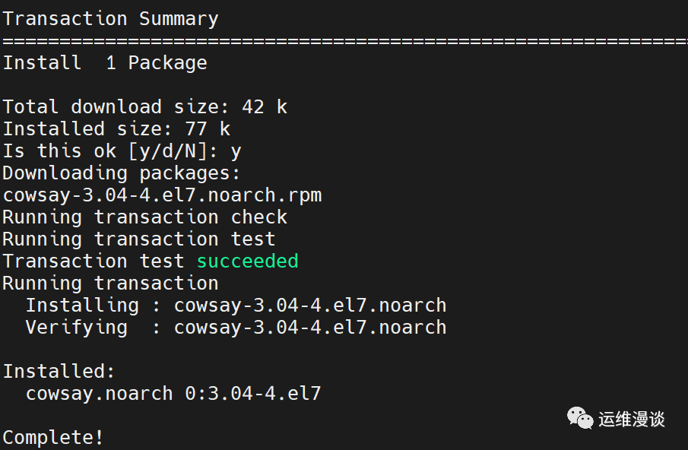
Task: Click the word "Installing" in the output
Action: point(82,306)
